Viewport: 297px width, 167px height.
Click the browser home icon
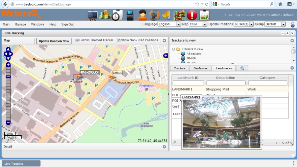coord(280,4)
